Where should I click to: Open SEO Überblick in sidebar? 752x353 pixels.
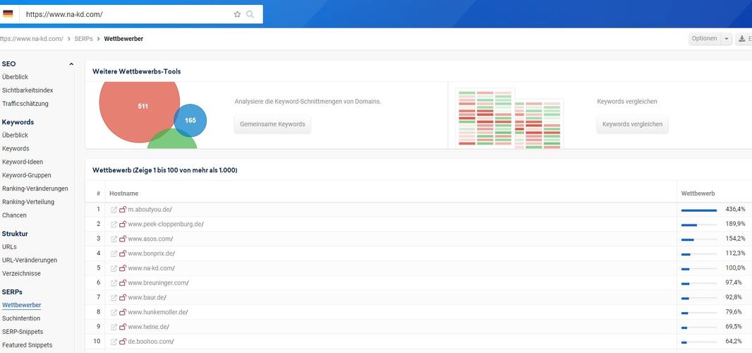click(15, 77)
